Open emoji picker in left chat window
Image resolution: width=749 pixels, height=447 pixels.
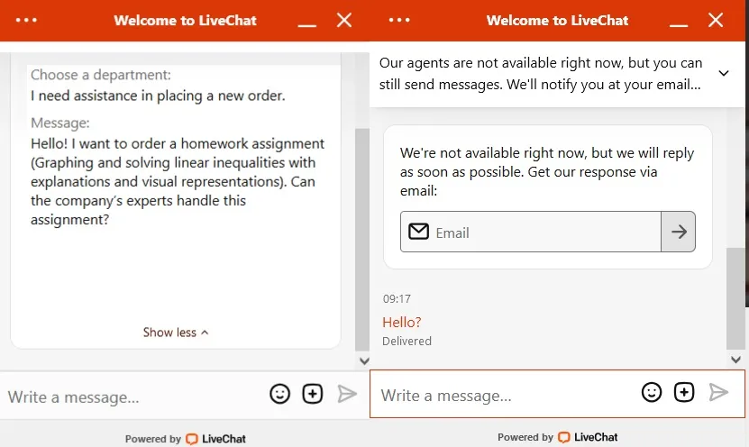[x=280, y=394]
